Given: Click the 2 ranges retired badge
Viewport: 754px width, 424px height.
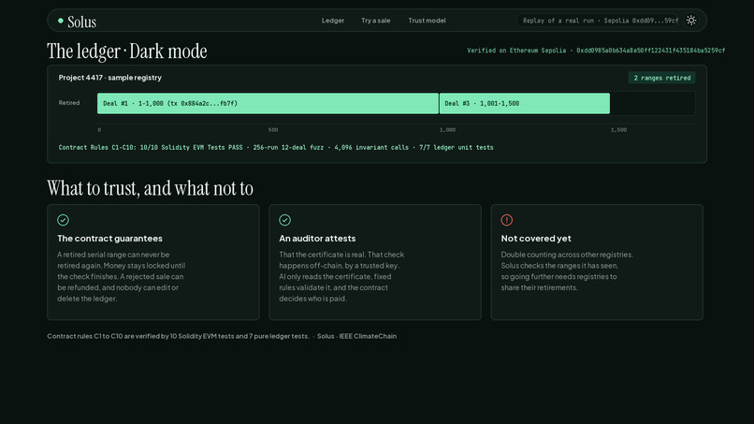Looking at the screenshot, I should pyautogui.click(x=661, y=78).
